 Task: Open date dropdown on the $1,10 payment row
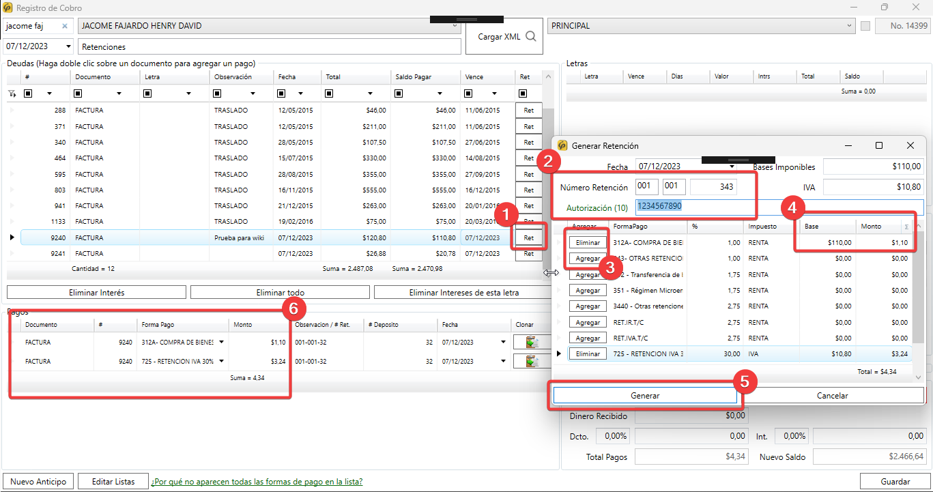(x=504, y=343)
